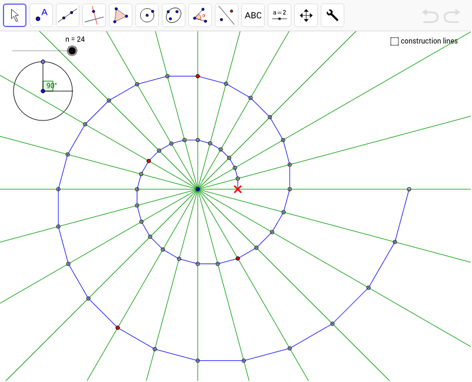
Task: Select the Move Graphics View tool
Action: coord(306,15)
